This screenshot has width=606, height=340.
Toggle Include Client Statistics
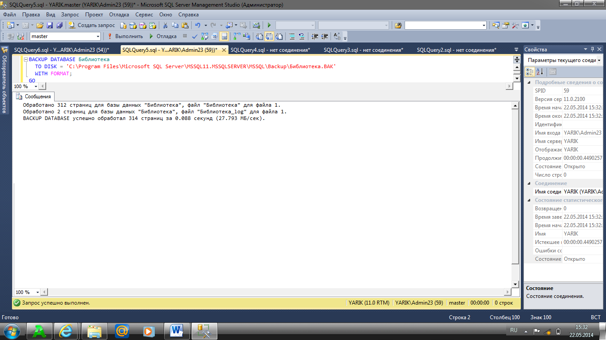click(x=246, y=36)
